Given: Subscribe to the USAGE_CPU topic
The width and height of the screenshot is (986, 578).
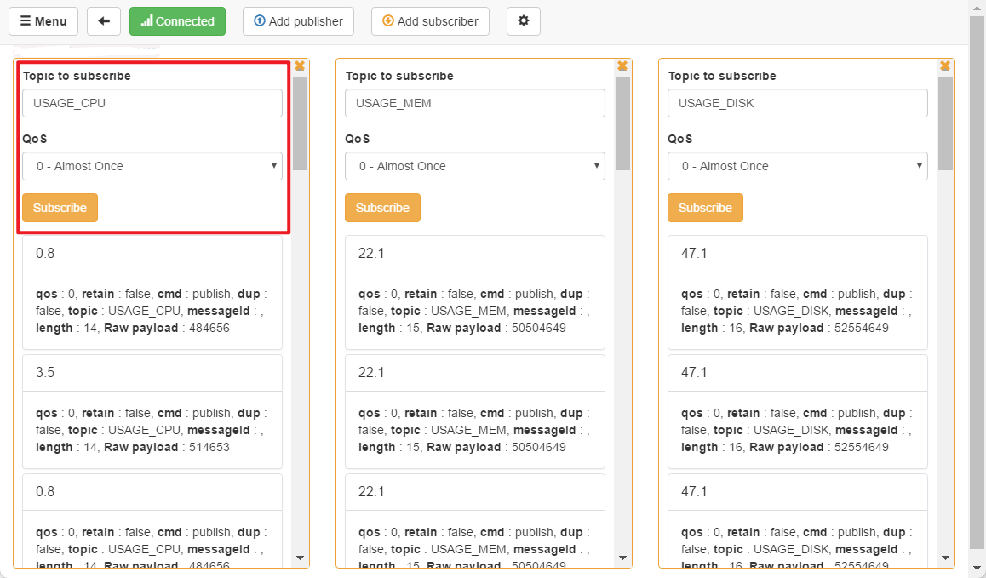Looking at the screenshot, I should pos(60,208).
